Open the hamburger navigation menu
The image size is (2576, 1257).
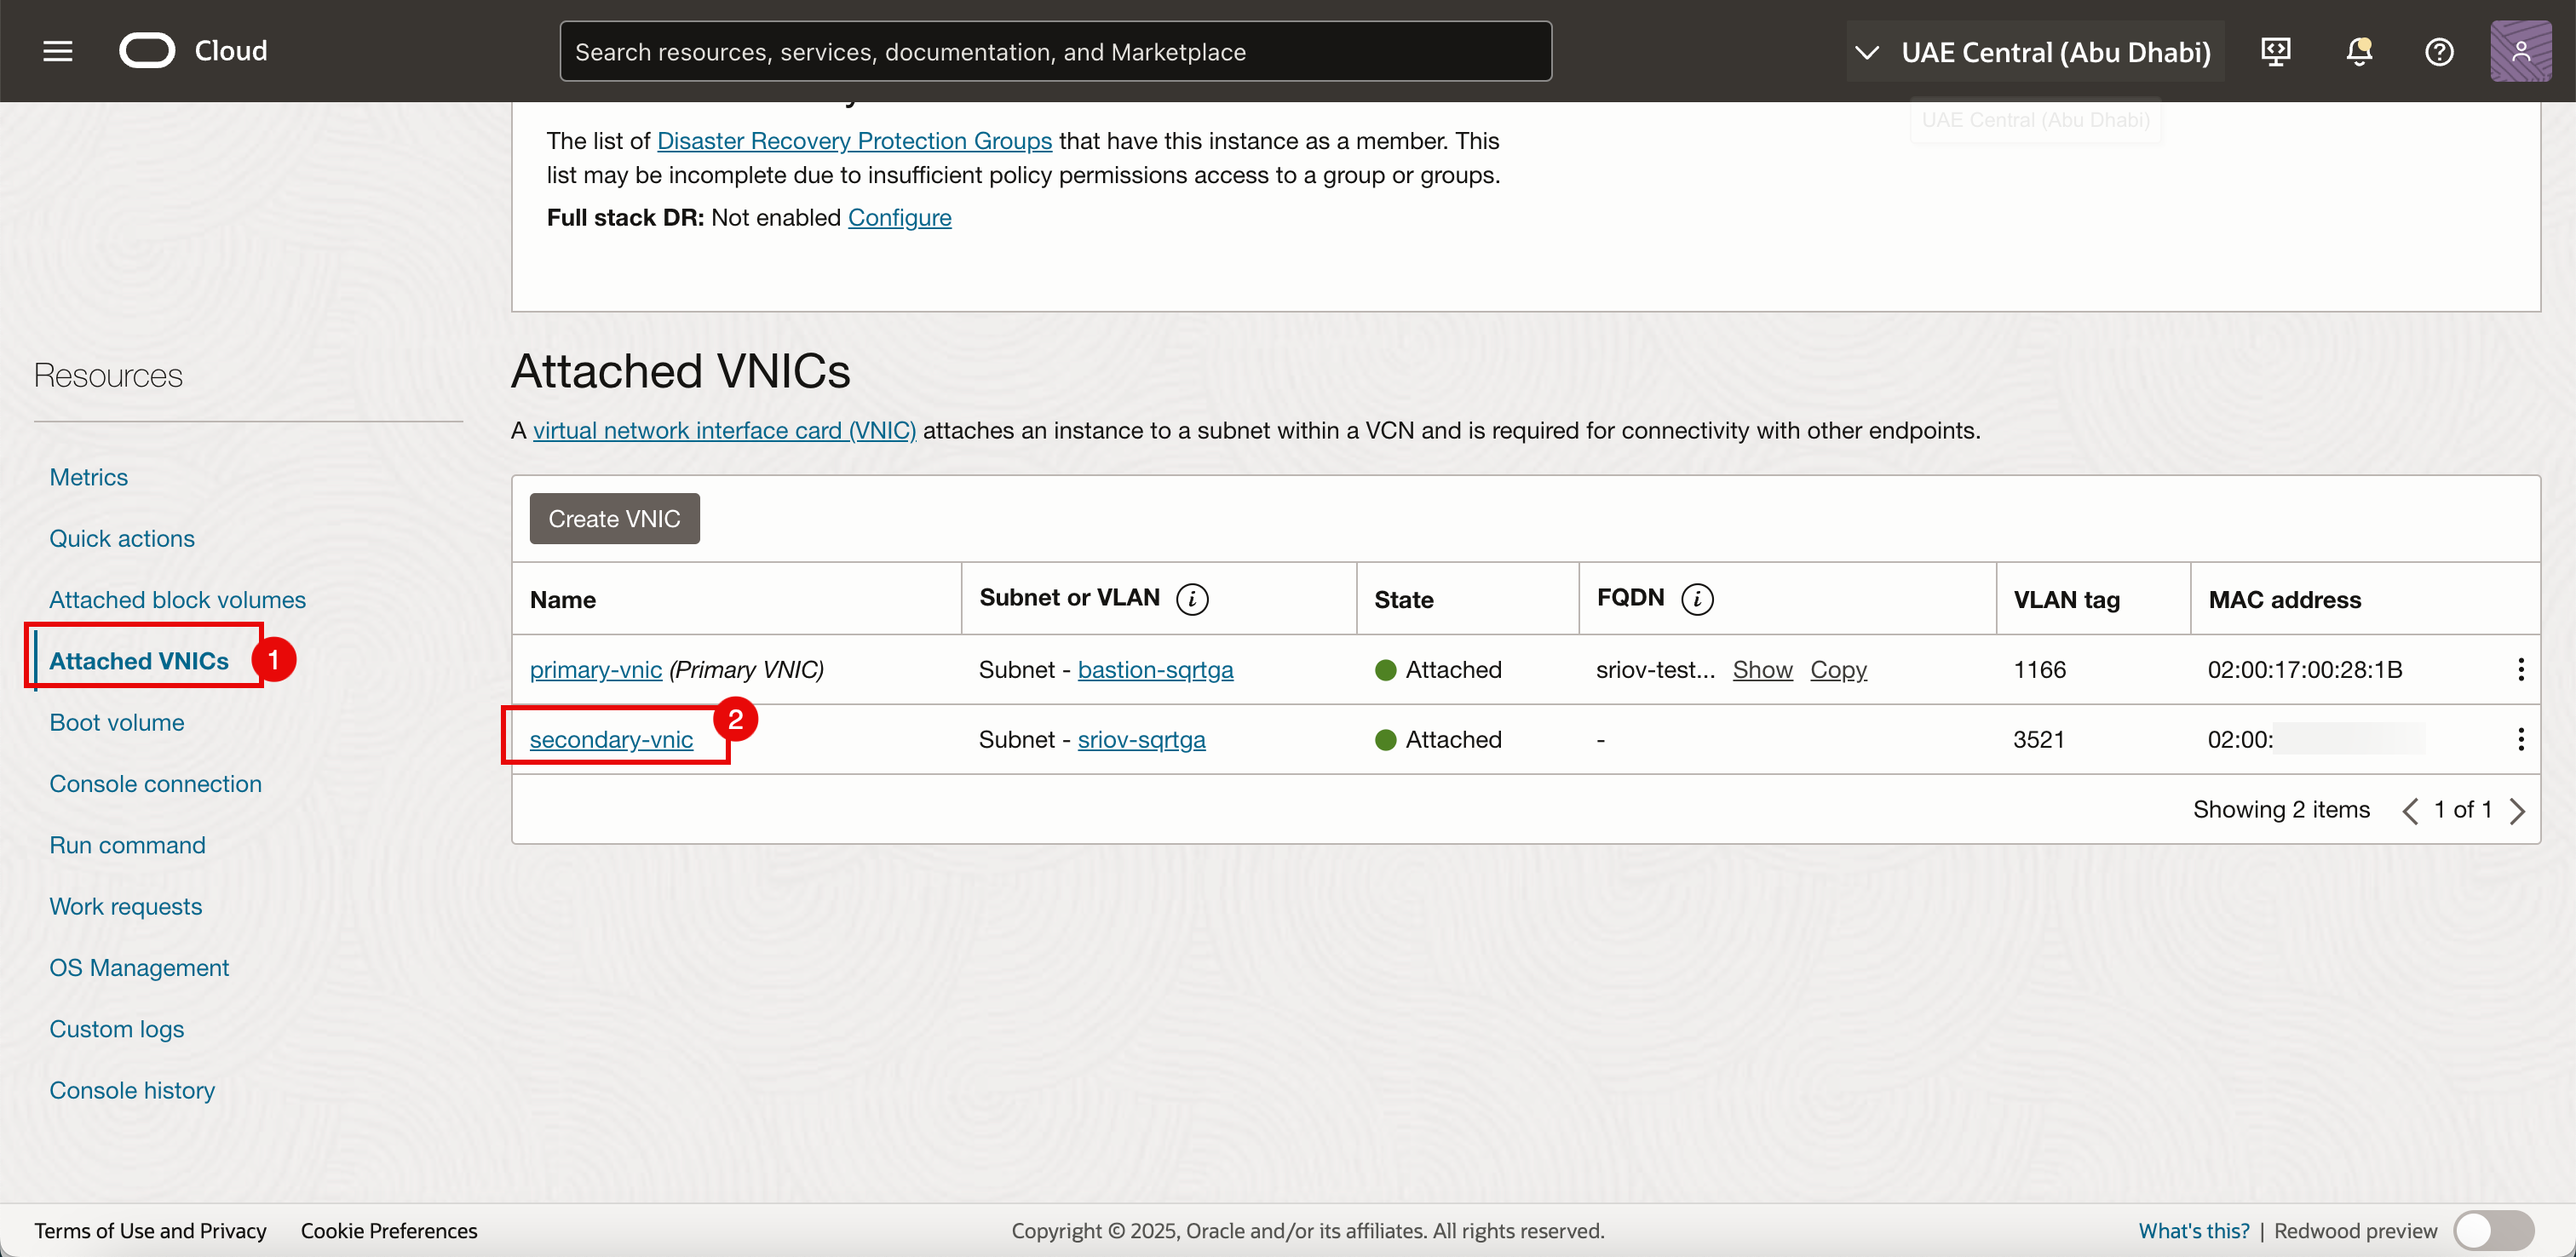(x=58, y=51)
